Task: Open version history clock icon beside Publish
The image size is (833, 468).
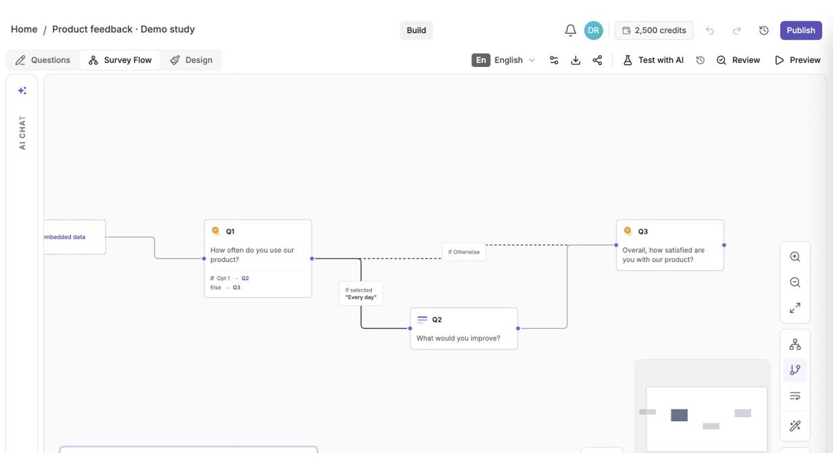Action: click(764, 31)
